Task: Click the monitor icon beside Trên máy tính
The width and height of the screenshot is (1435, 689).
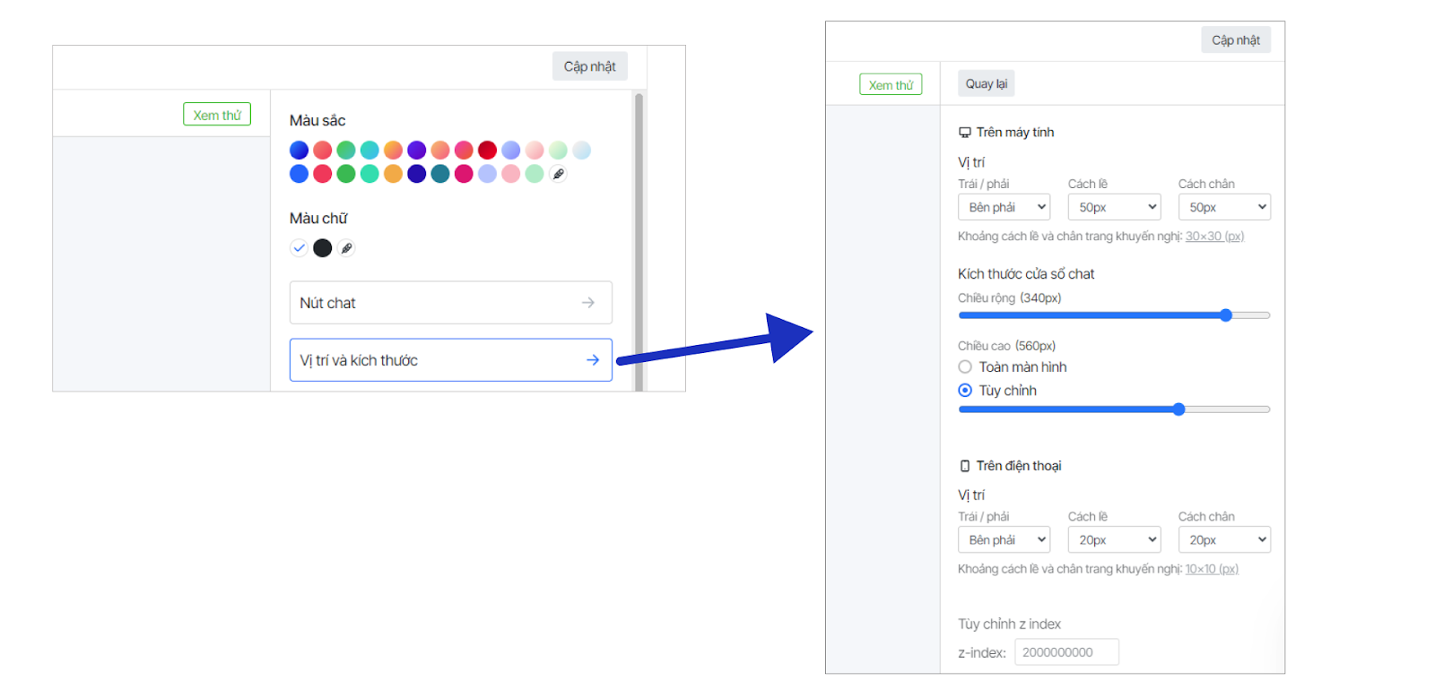Action: pos(965,133)
